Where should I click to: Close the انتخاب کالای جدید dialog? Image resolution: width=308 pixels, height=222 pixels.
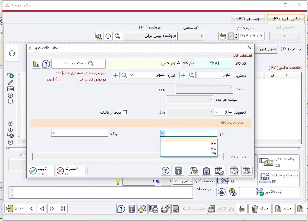click(x=250, y=48)
